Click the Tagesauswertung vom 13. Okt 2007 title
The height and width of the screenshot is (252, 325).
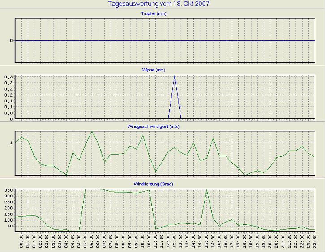click(x=159, y=4)
